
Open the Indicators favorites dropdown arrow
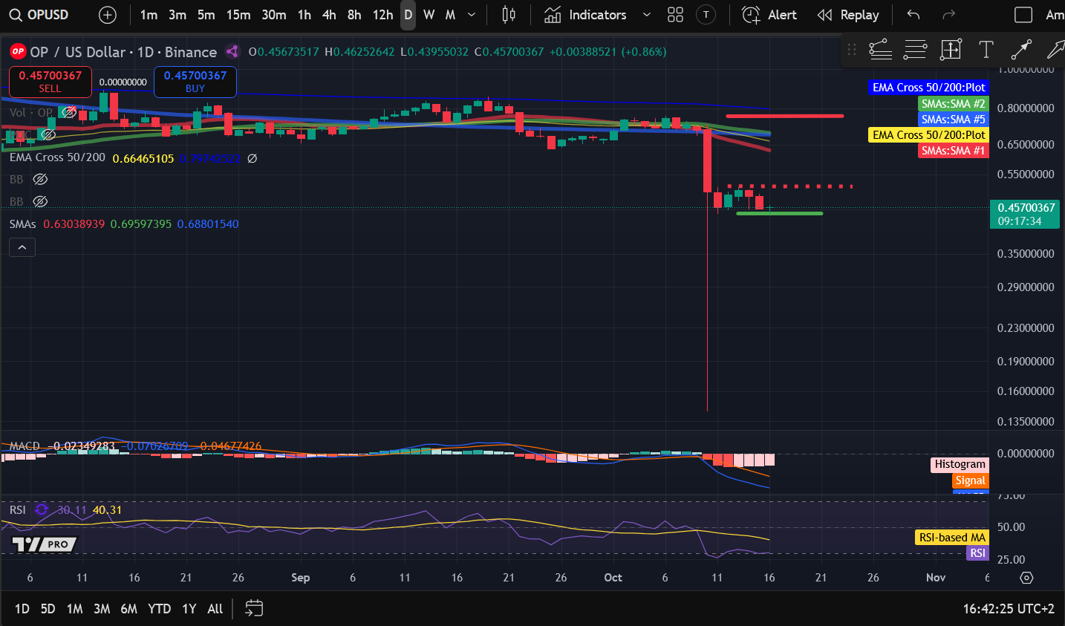click(x=646, y=15)
